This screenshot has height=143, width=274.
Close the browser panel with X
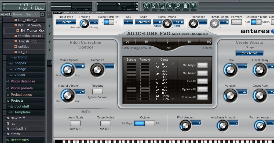(42, 14)
